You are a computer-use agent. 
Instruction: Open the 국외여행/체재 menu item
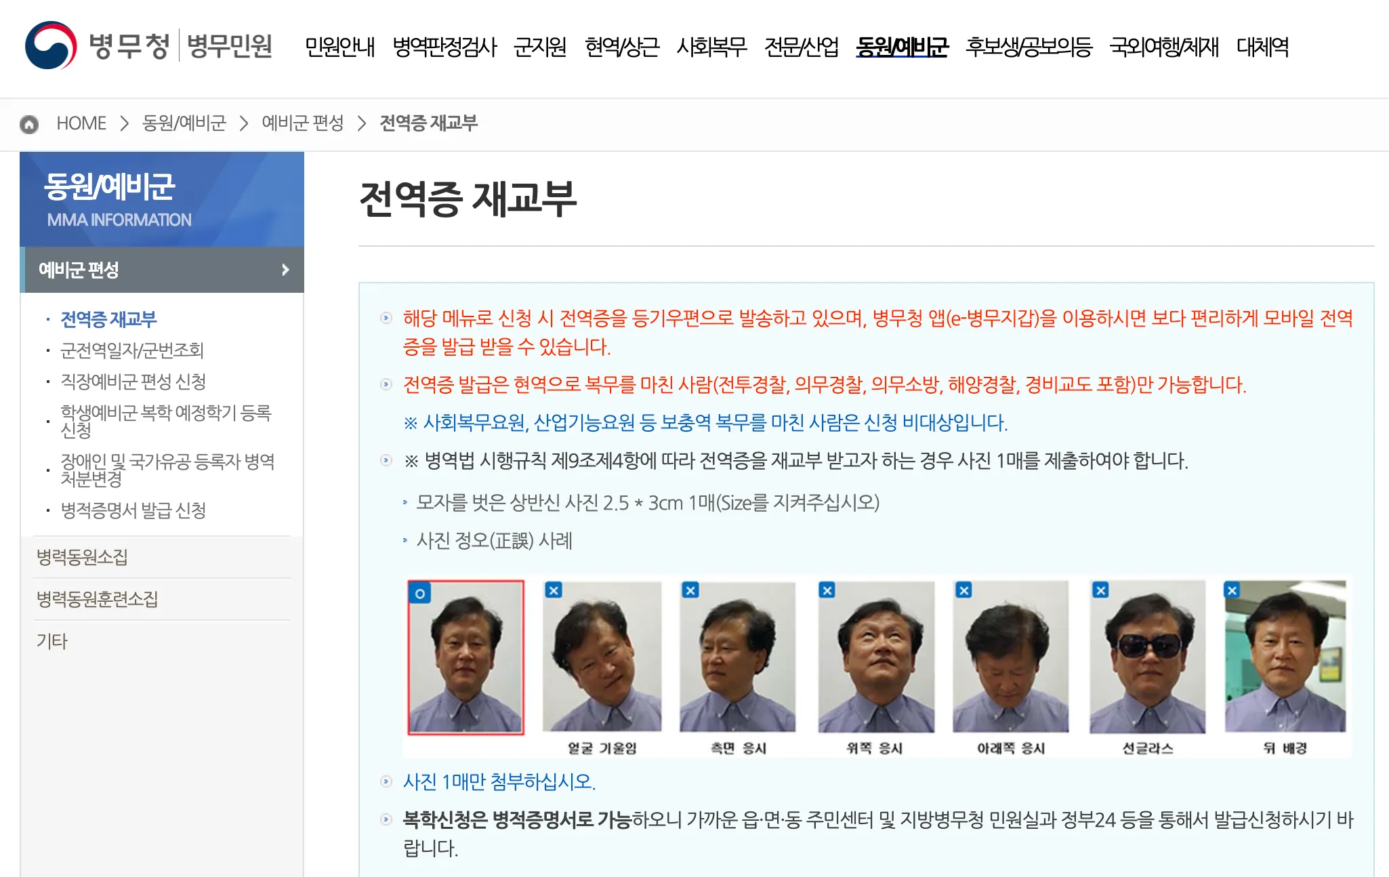tap(1164, 46)
